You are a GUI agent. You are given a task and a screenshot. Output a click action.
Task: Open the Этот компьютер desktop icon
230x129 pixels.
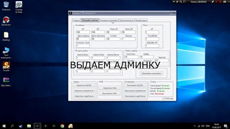[x=6, y=53]
